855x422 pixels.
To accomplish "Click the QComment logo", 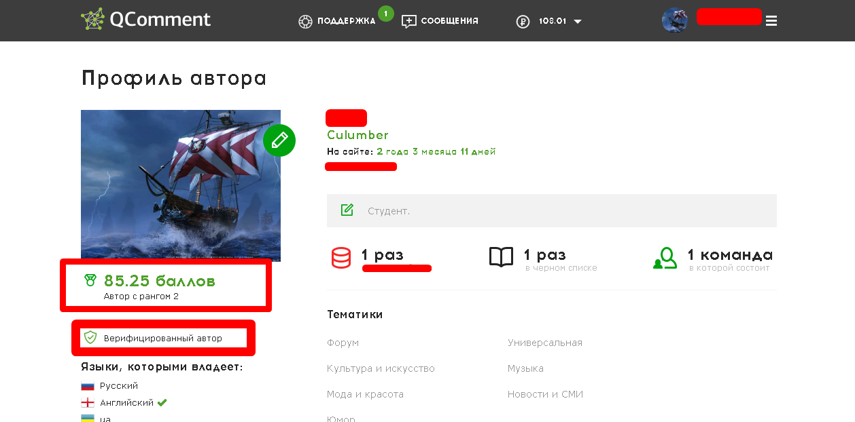I will [x=145, y=19].
